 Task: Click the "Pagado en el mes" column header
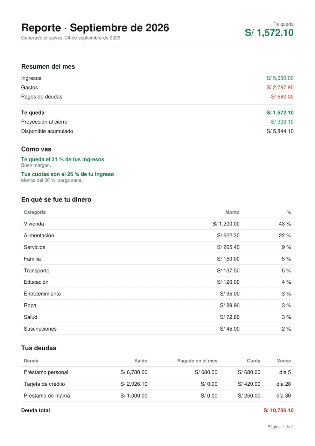point(197,361)
